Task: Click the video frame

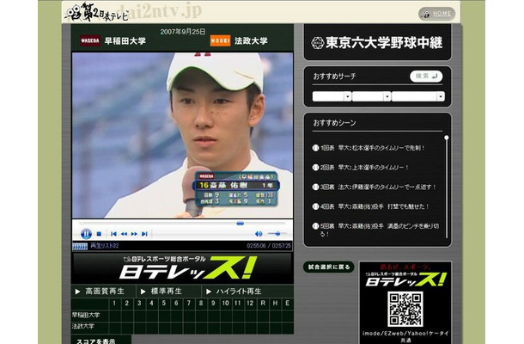Action: [182, 135]
